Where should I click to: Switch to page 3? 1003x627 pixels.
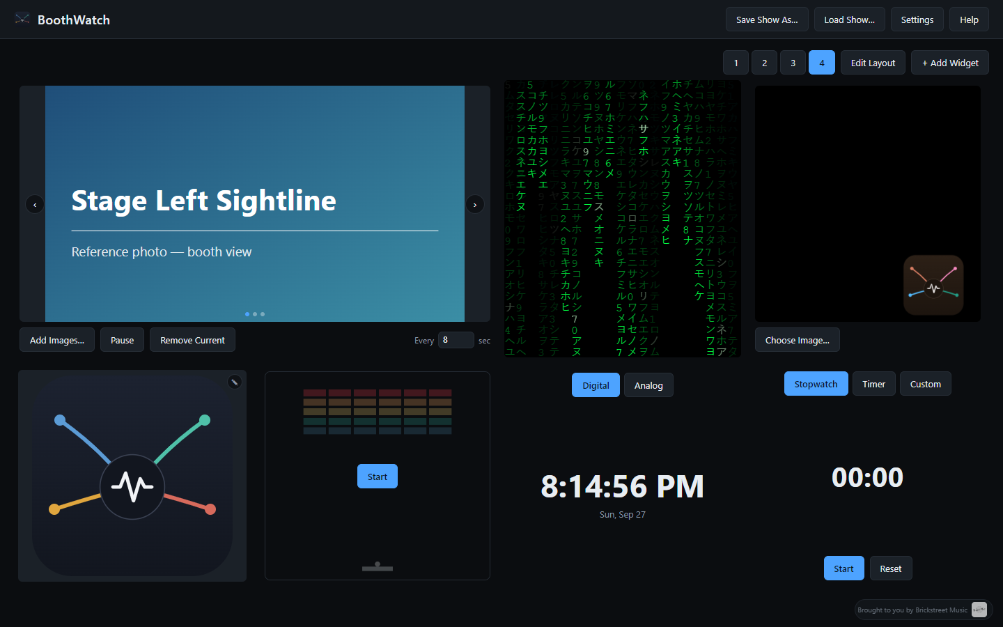pyautogui.click(x=793, y=63)
